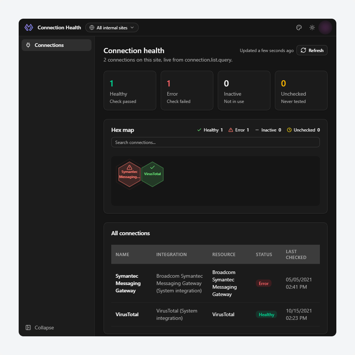The width and height of the screenshot is (355, 355).
Task: Select the Error summary card
Action: click(x=187, y=90)
